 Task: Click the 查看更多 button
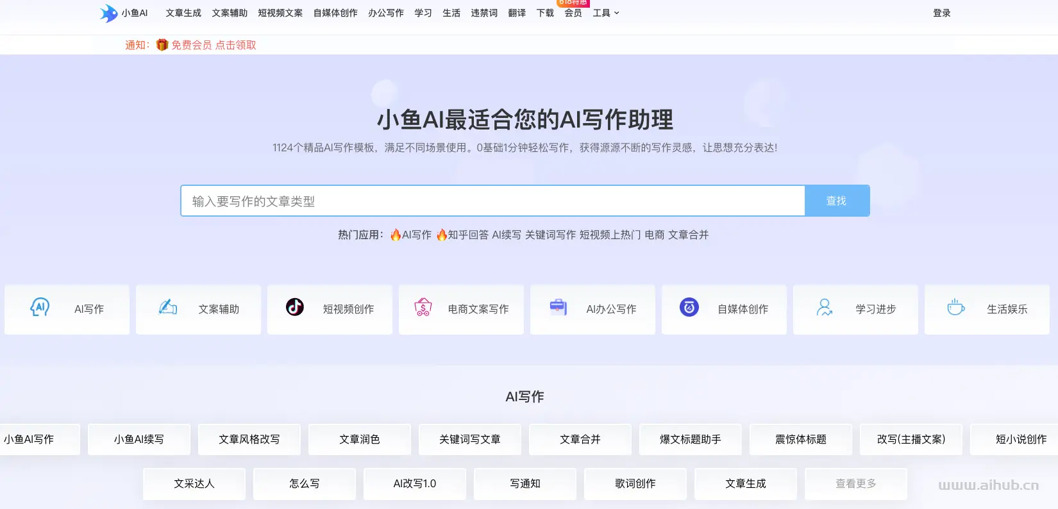click(856, 483)
